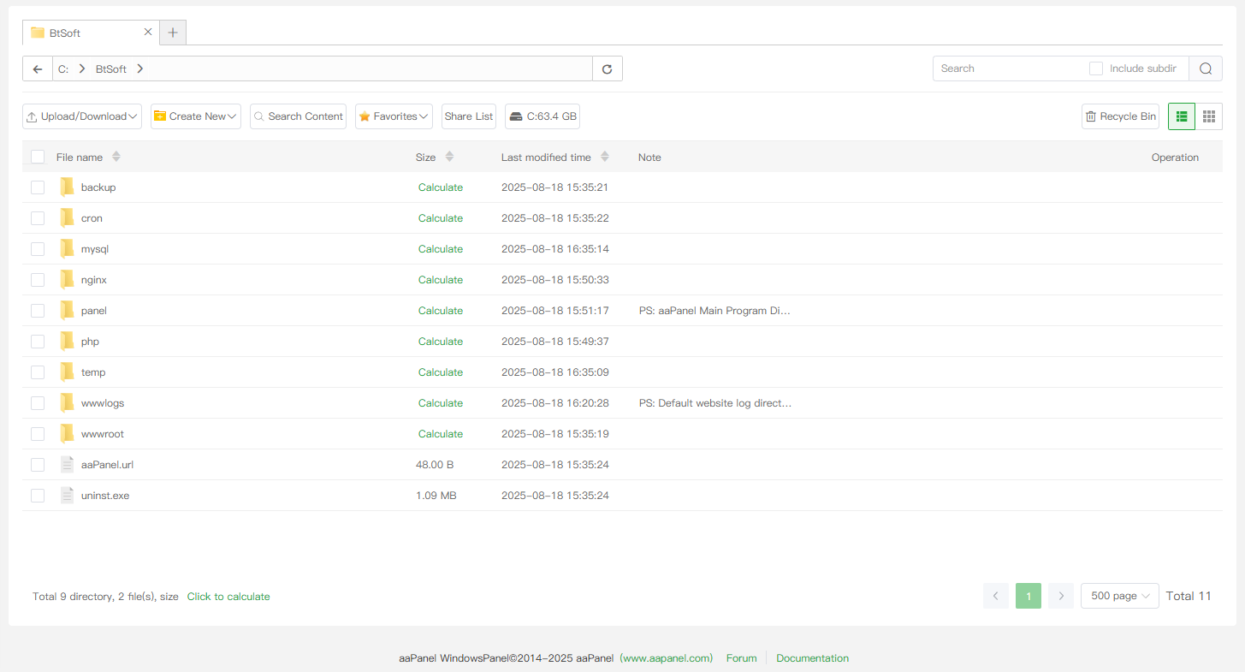Click the search magnifier icon
This screenshot has height=672, width=1245.
pyautogui.click(x=1205, y=69)
